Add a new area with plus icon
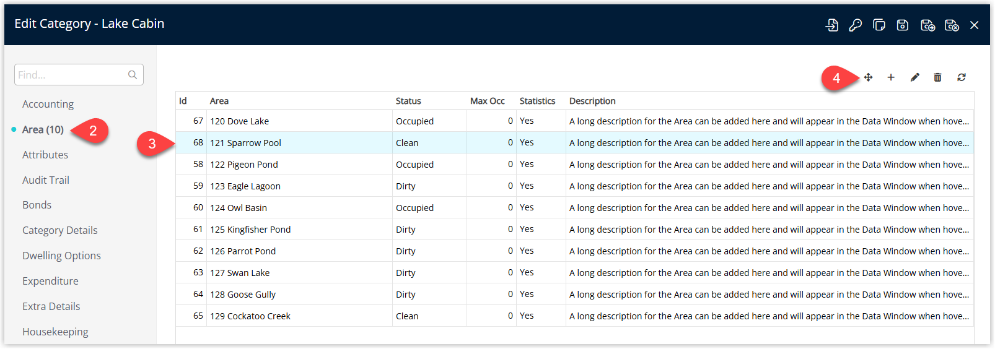This screenshot has height=349, width=995. coord(891,77)
